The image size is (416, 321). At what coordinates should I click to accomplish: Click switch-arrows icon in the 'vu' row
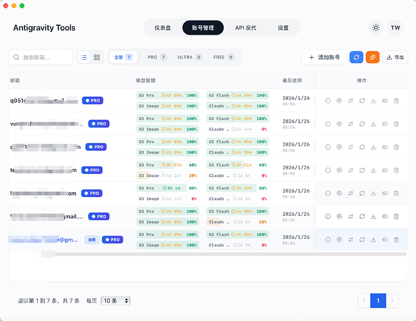coord(351,124)
